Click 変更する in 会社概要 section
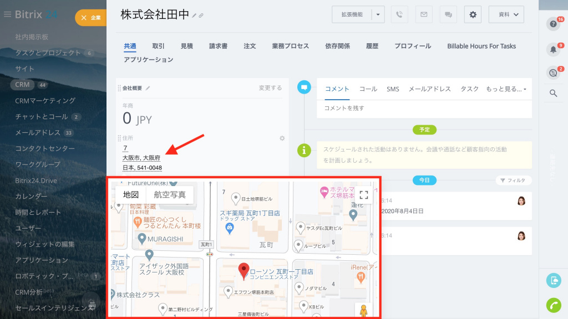The image size is (568, 319). tap(270, 88)
